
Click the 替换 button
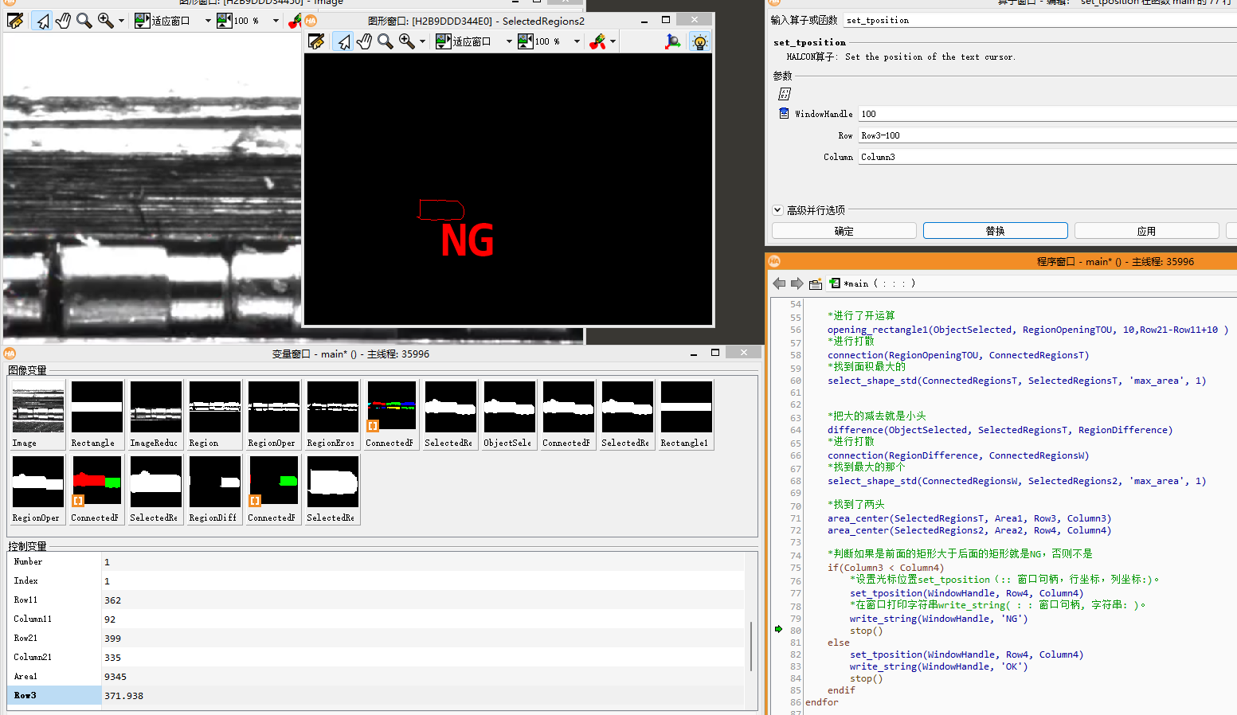[x=996, y=231]
